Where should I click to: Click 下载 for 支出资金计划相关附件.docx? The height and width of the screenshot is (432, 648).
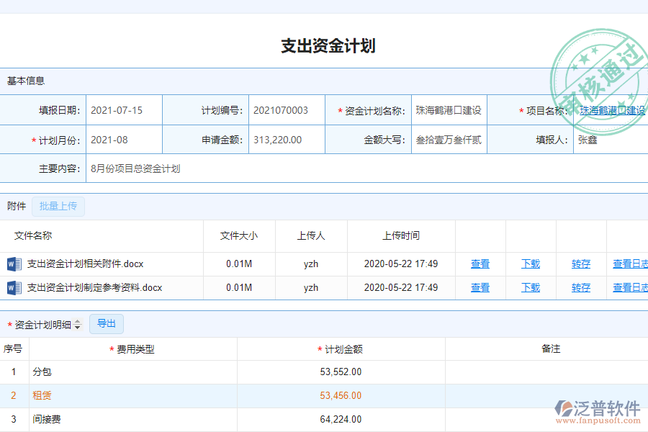click(x=530, y=264)
